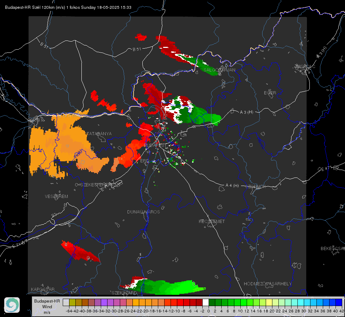
Task: Click the -64 legend value
Action: click(x=69, y=311)
